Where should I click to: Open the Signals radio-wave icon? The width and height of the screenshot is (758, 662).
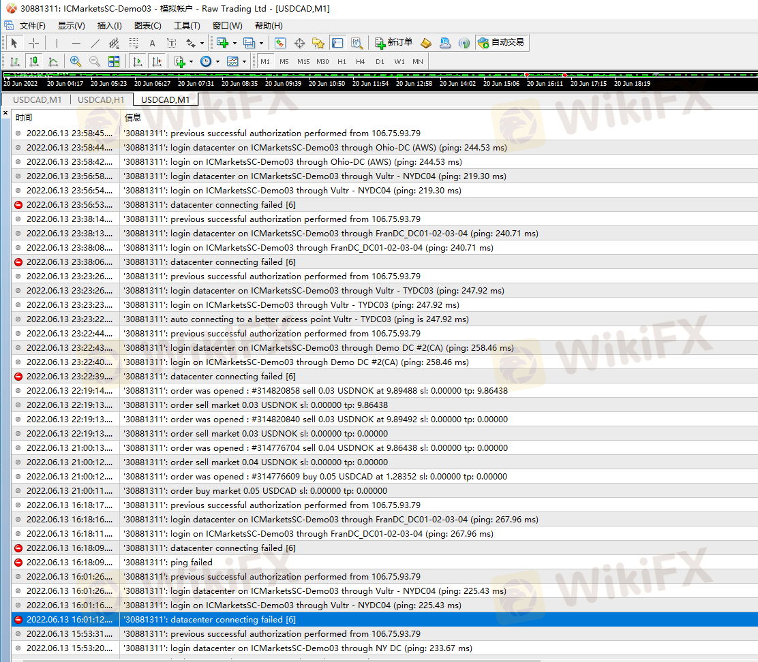(464, 43)
